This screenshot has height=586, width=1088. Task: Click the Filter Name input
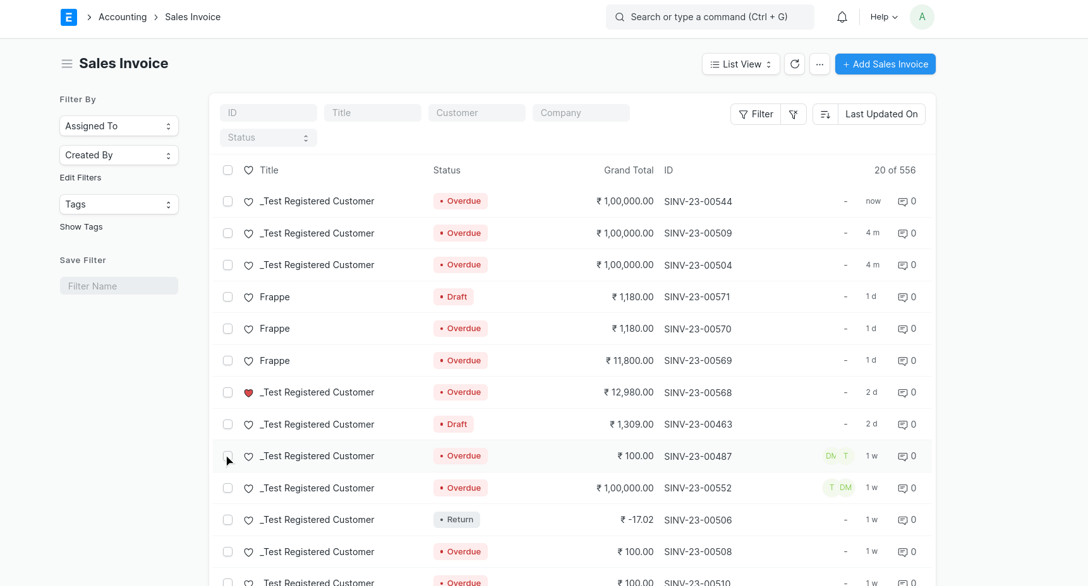(119, 286)
